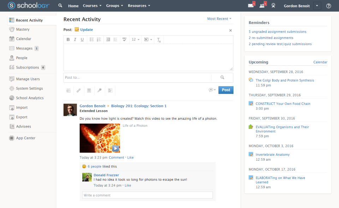
Task: Apply italic formatting in the post editor
Action: (x=75, y=39)
